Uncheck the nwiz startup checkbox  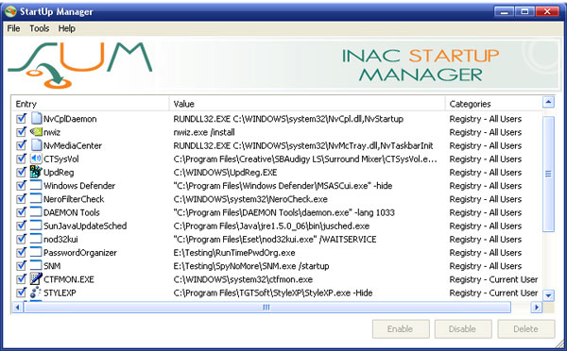(22, 132)
